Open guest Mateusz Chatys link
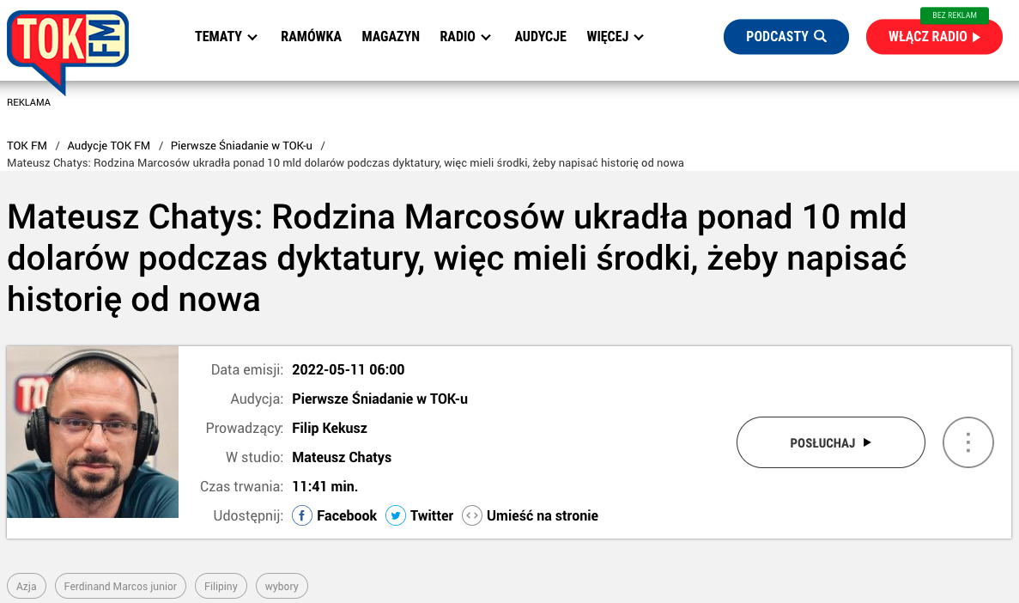 click(x=342, y=457)
